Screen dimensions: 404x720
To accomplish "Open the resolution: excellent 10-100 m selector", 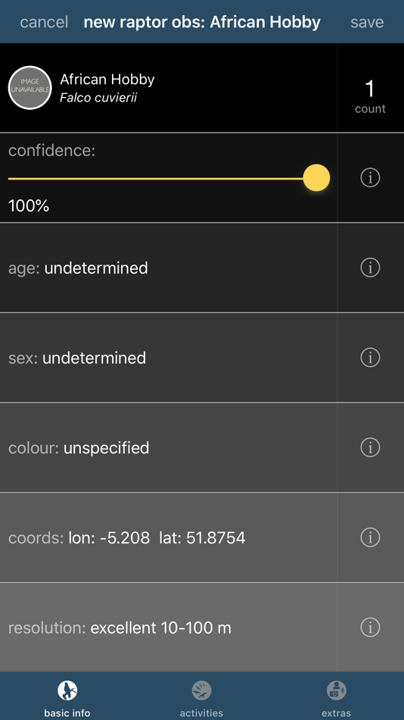I will 169,628.
